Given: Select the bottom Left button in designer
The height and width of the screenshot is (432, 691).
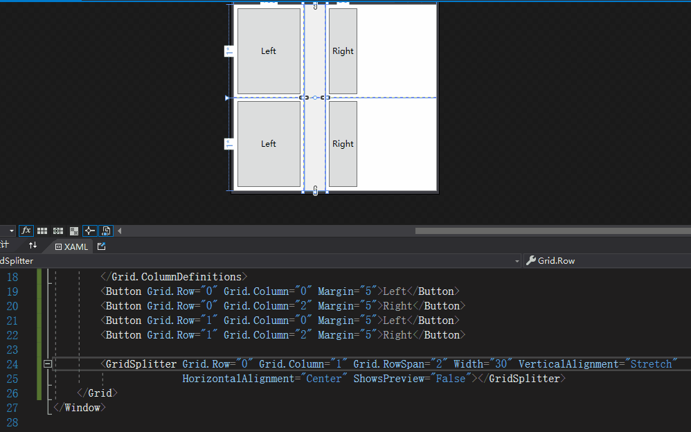Looking at the screenshot, I should [x=269, y=144].
